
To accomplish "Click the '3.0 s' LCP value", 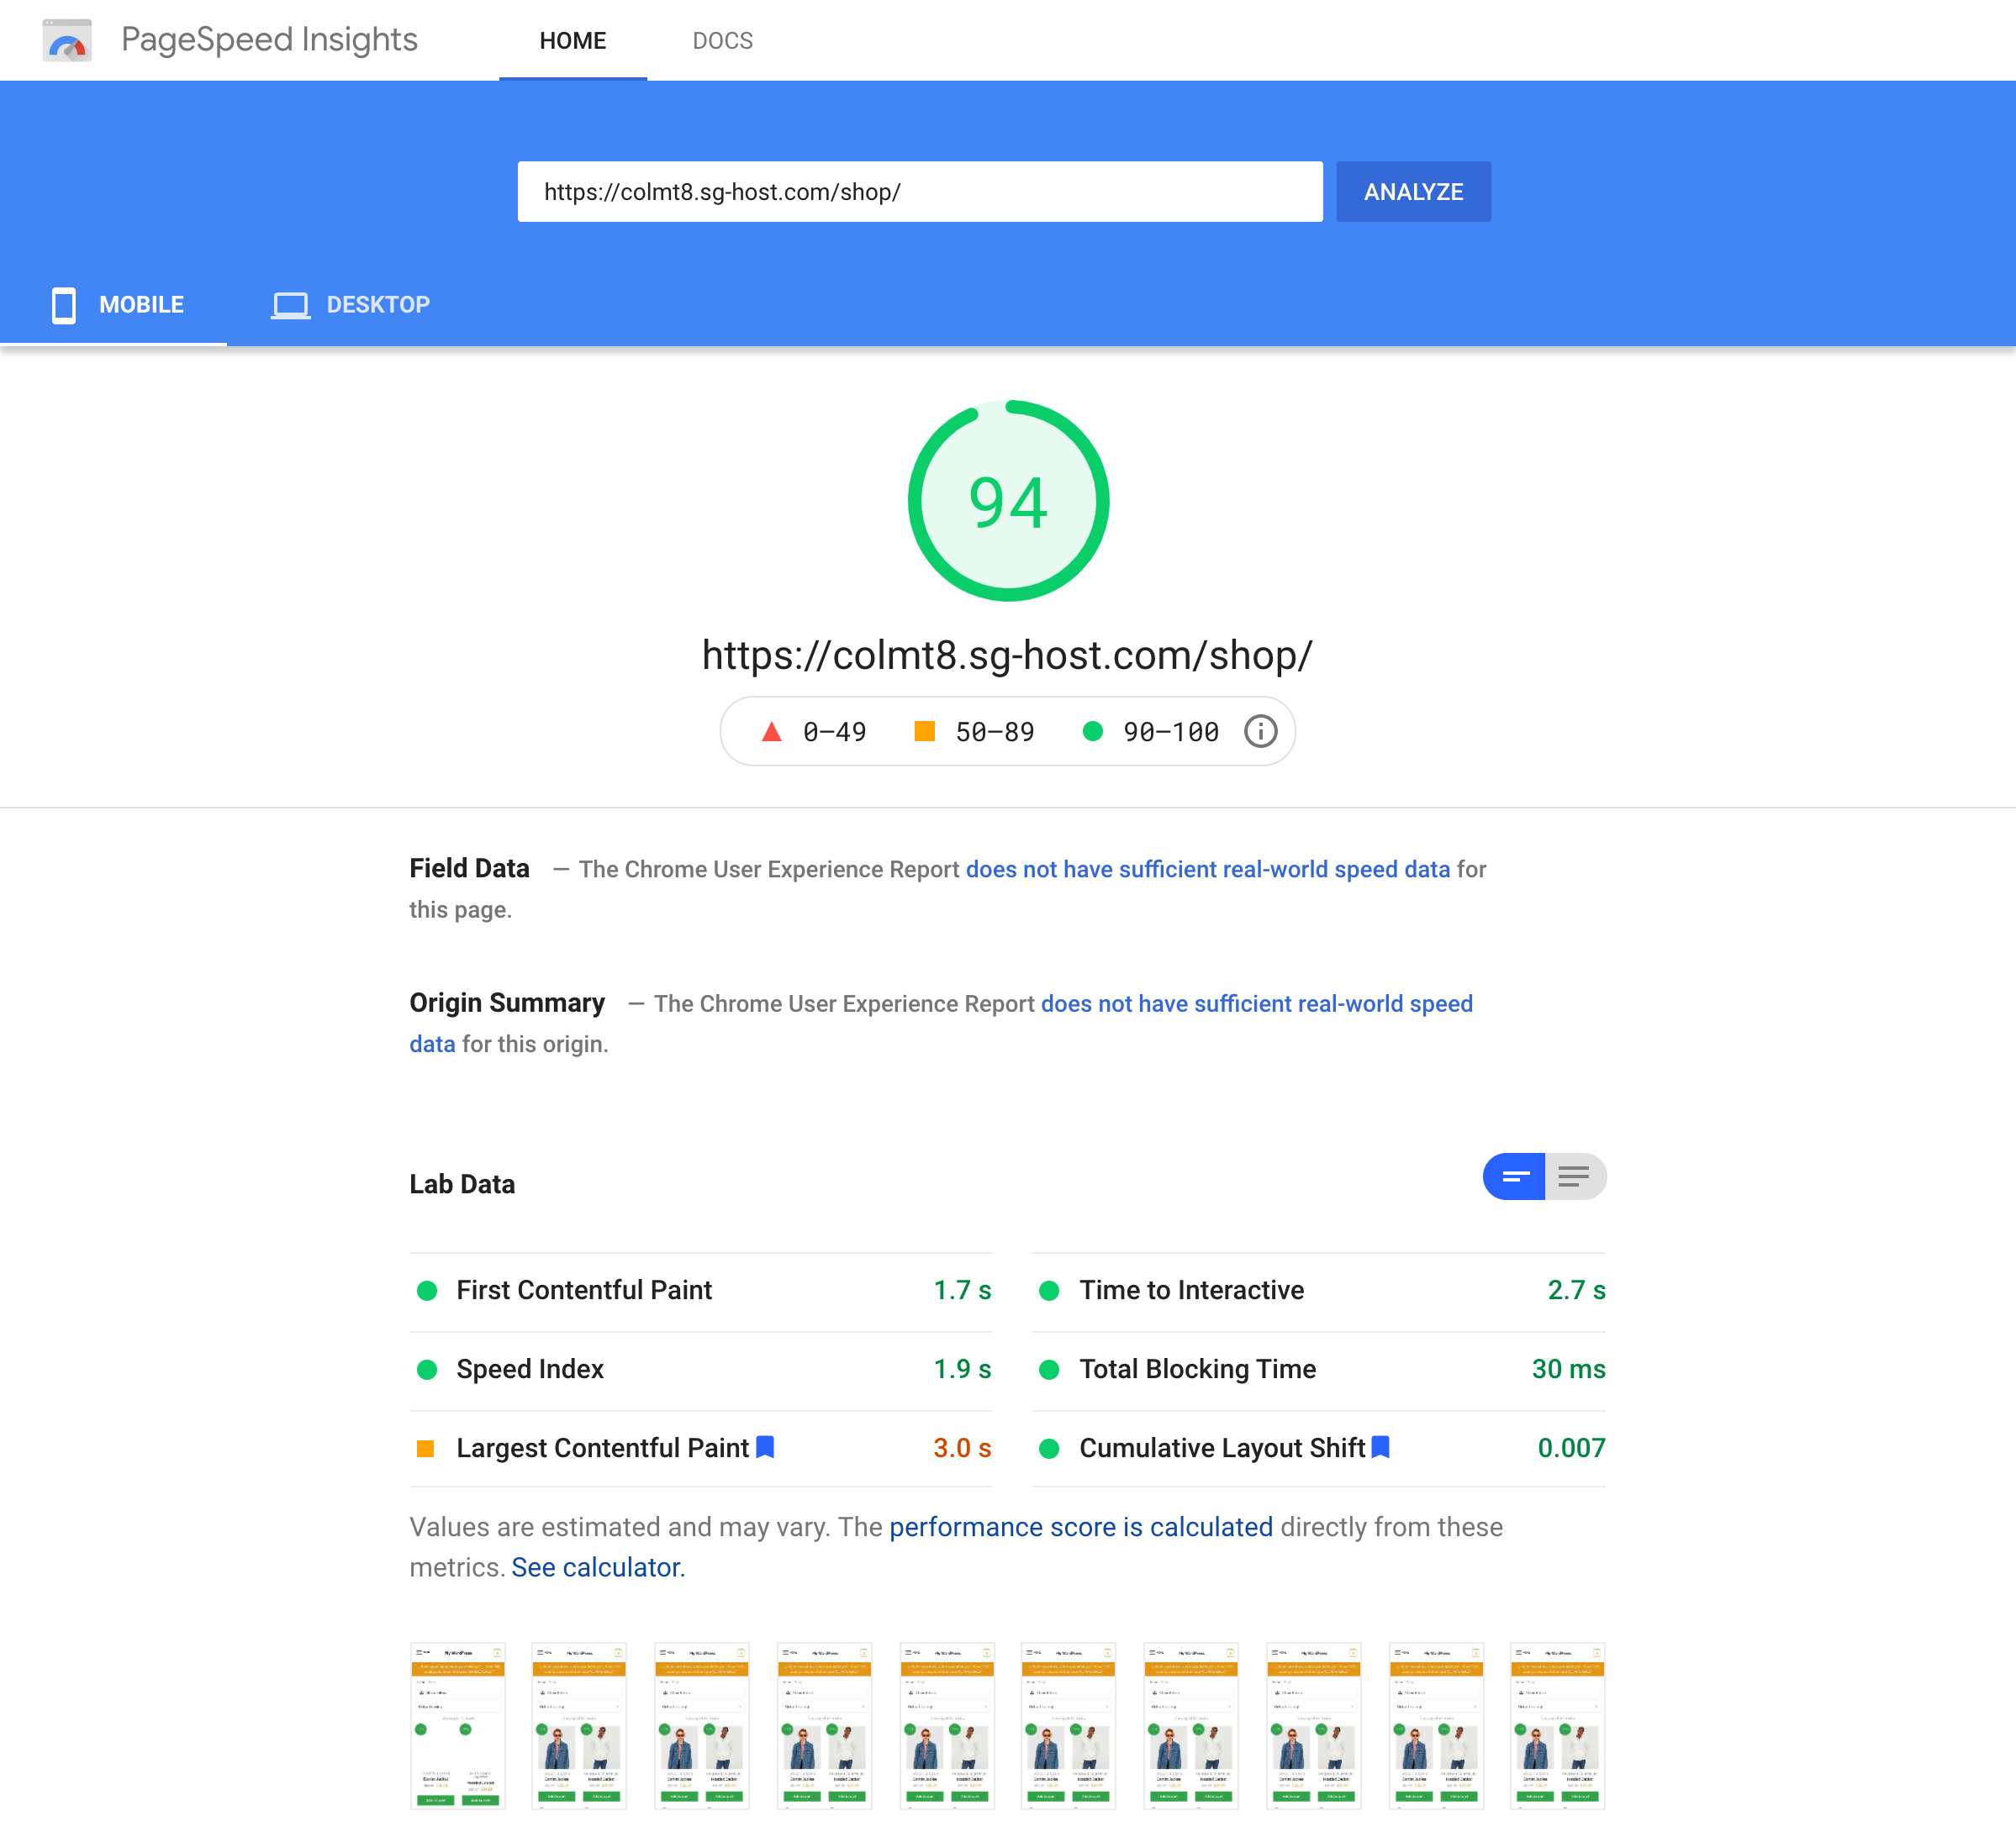I will [x=962, y=1448].
